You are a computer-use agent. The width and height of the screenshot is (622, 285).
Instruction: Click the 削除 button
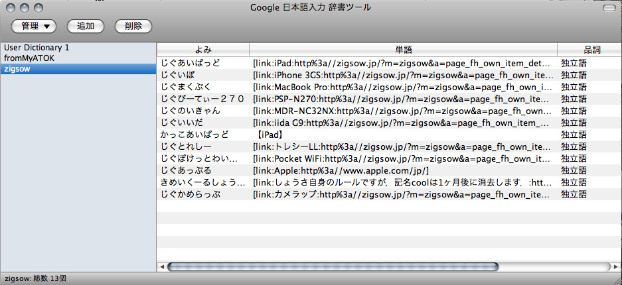(x=133, y=26)
